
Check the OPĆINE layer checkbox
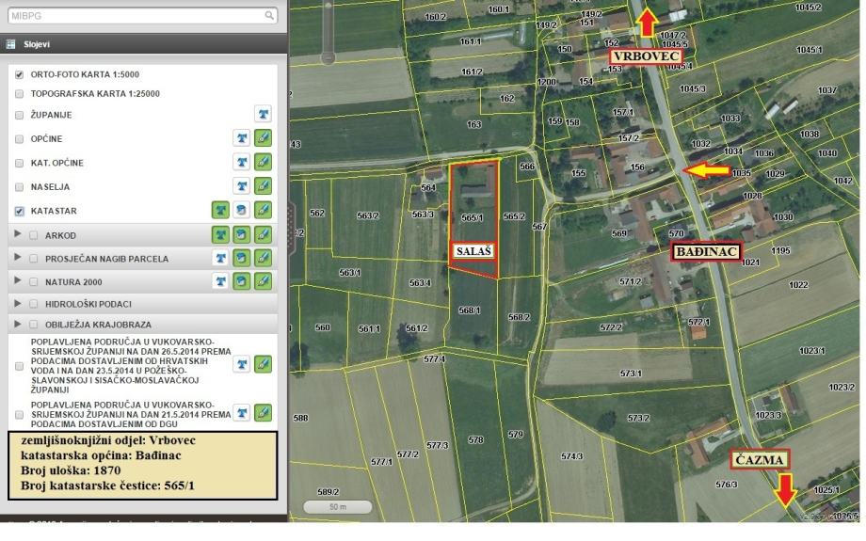20,138
